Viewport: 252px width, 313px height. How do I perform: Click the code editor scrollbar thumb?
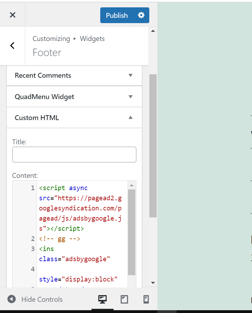click(131, 232)
